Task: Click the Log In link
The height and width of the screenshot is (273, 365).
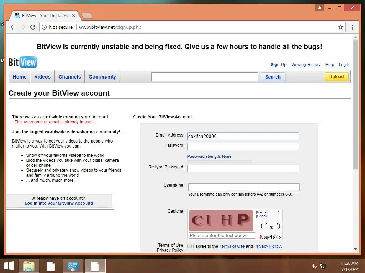Action: point(345,65)
